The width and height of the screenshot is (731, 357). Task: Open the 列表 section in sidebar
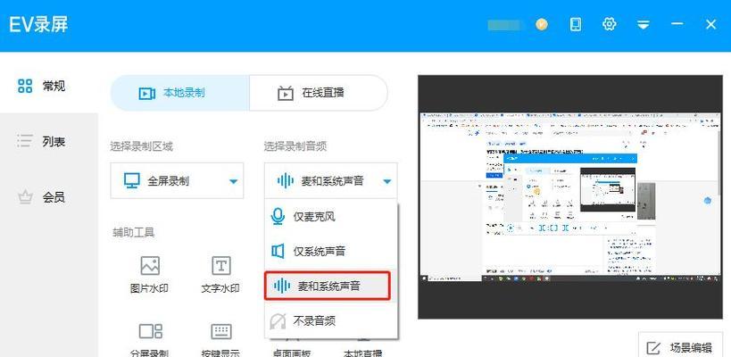[x=49, y=141]
